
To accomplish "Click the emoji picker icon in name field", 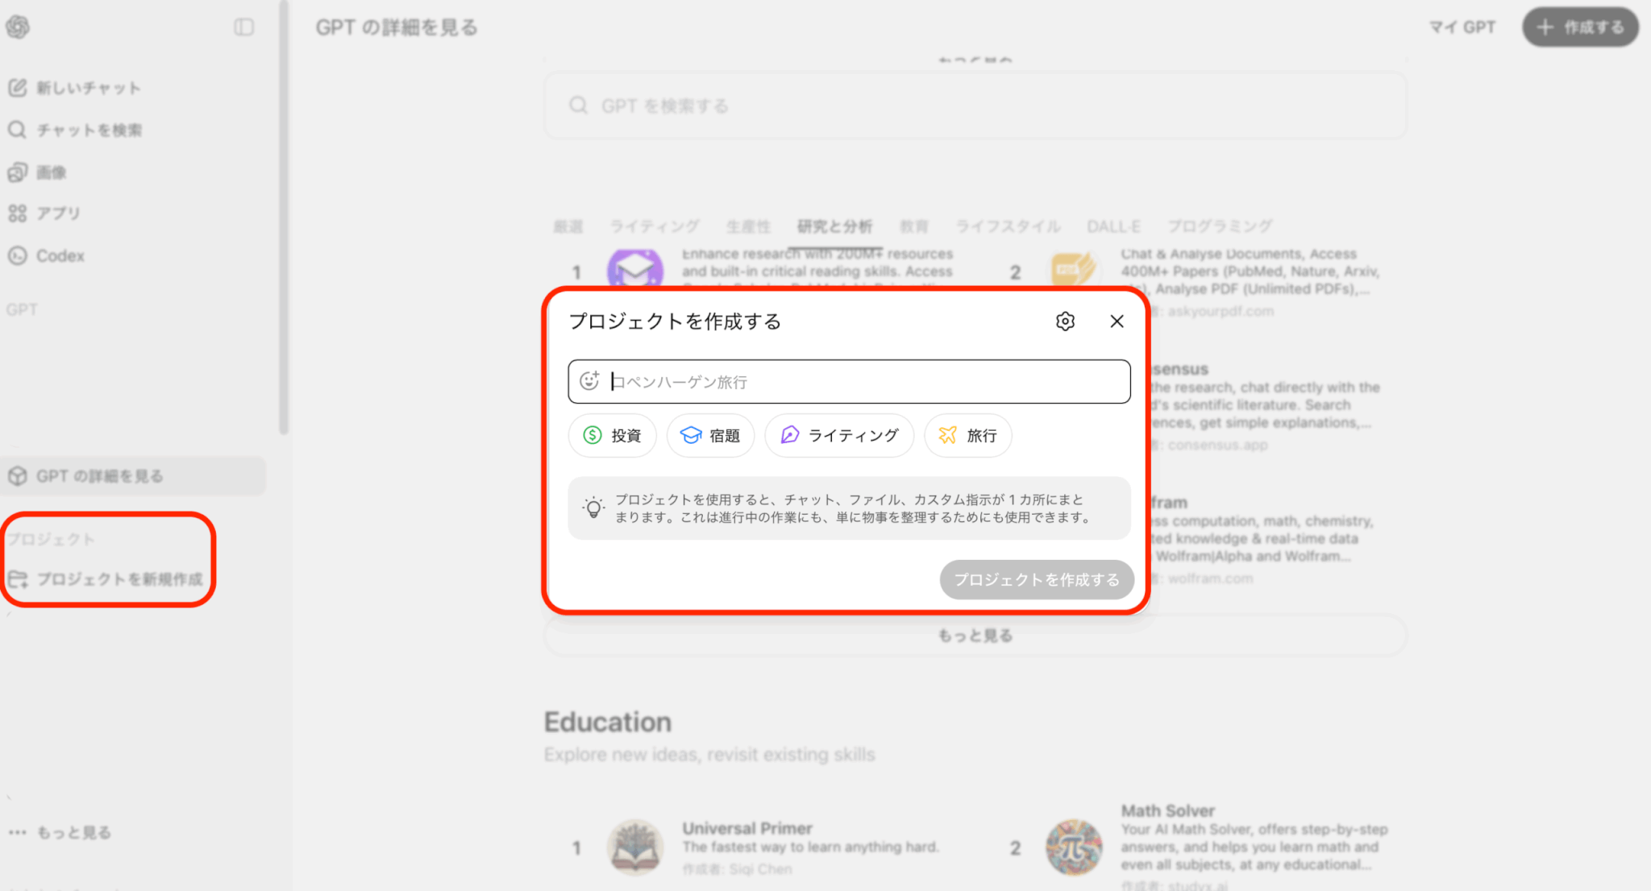I will click(x=590, y=381).
